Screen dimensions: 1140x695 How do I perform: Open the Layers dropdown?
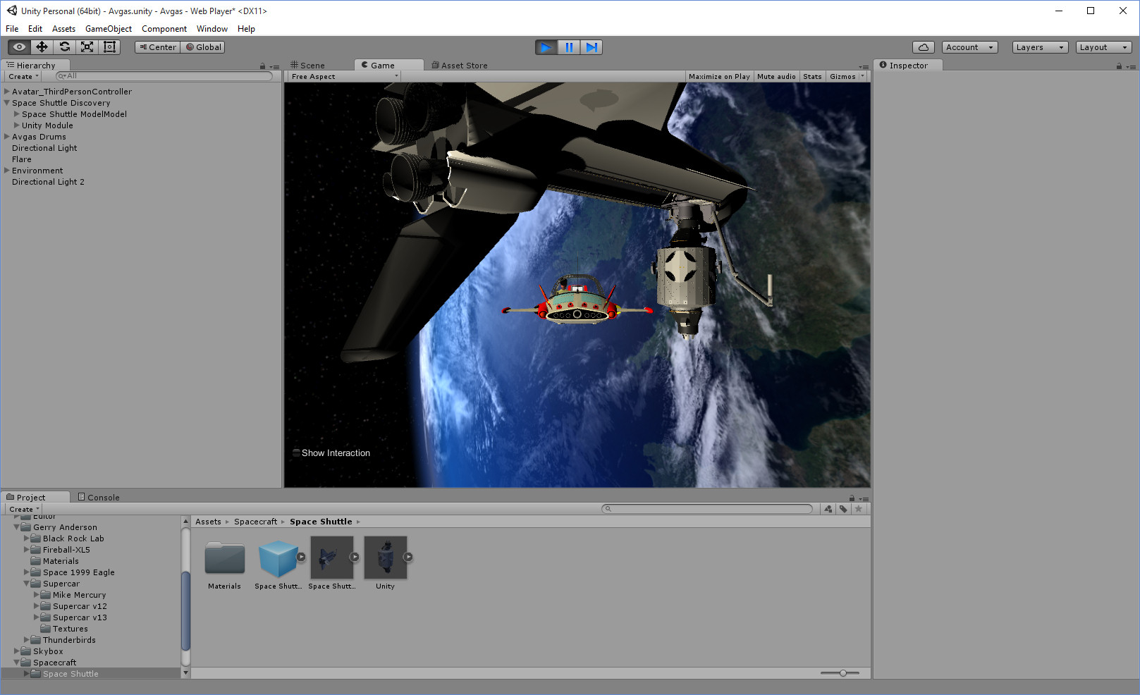pyautogui.click(x=1040, y=47)
